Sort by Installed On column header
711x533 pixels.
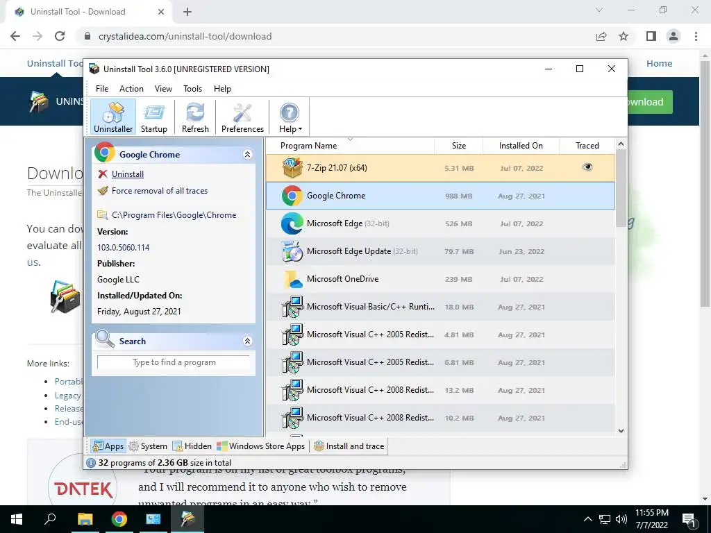click(521, 146)
